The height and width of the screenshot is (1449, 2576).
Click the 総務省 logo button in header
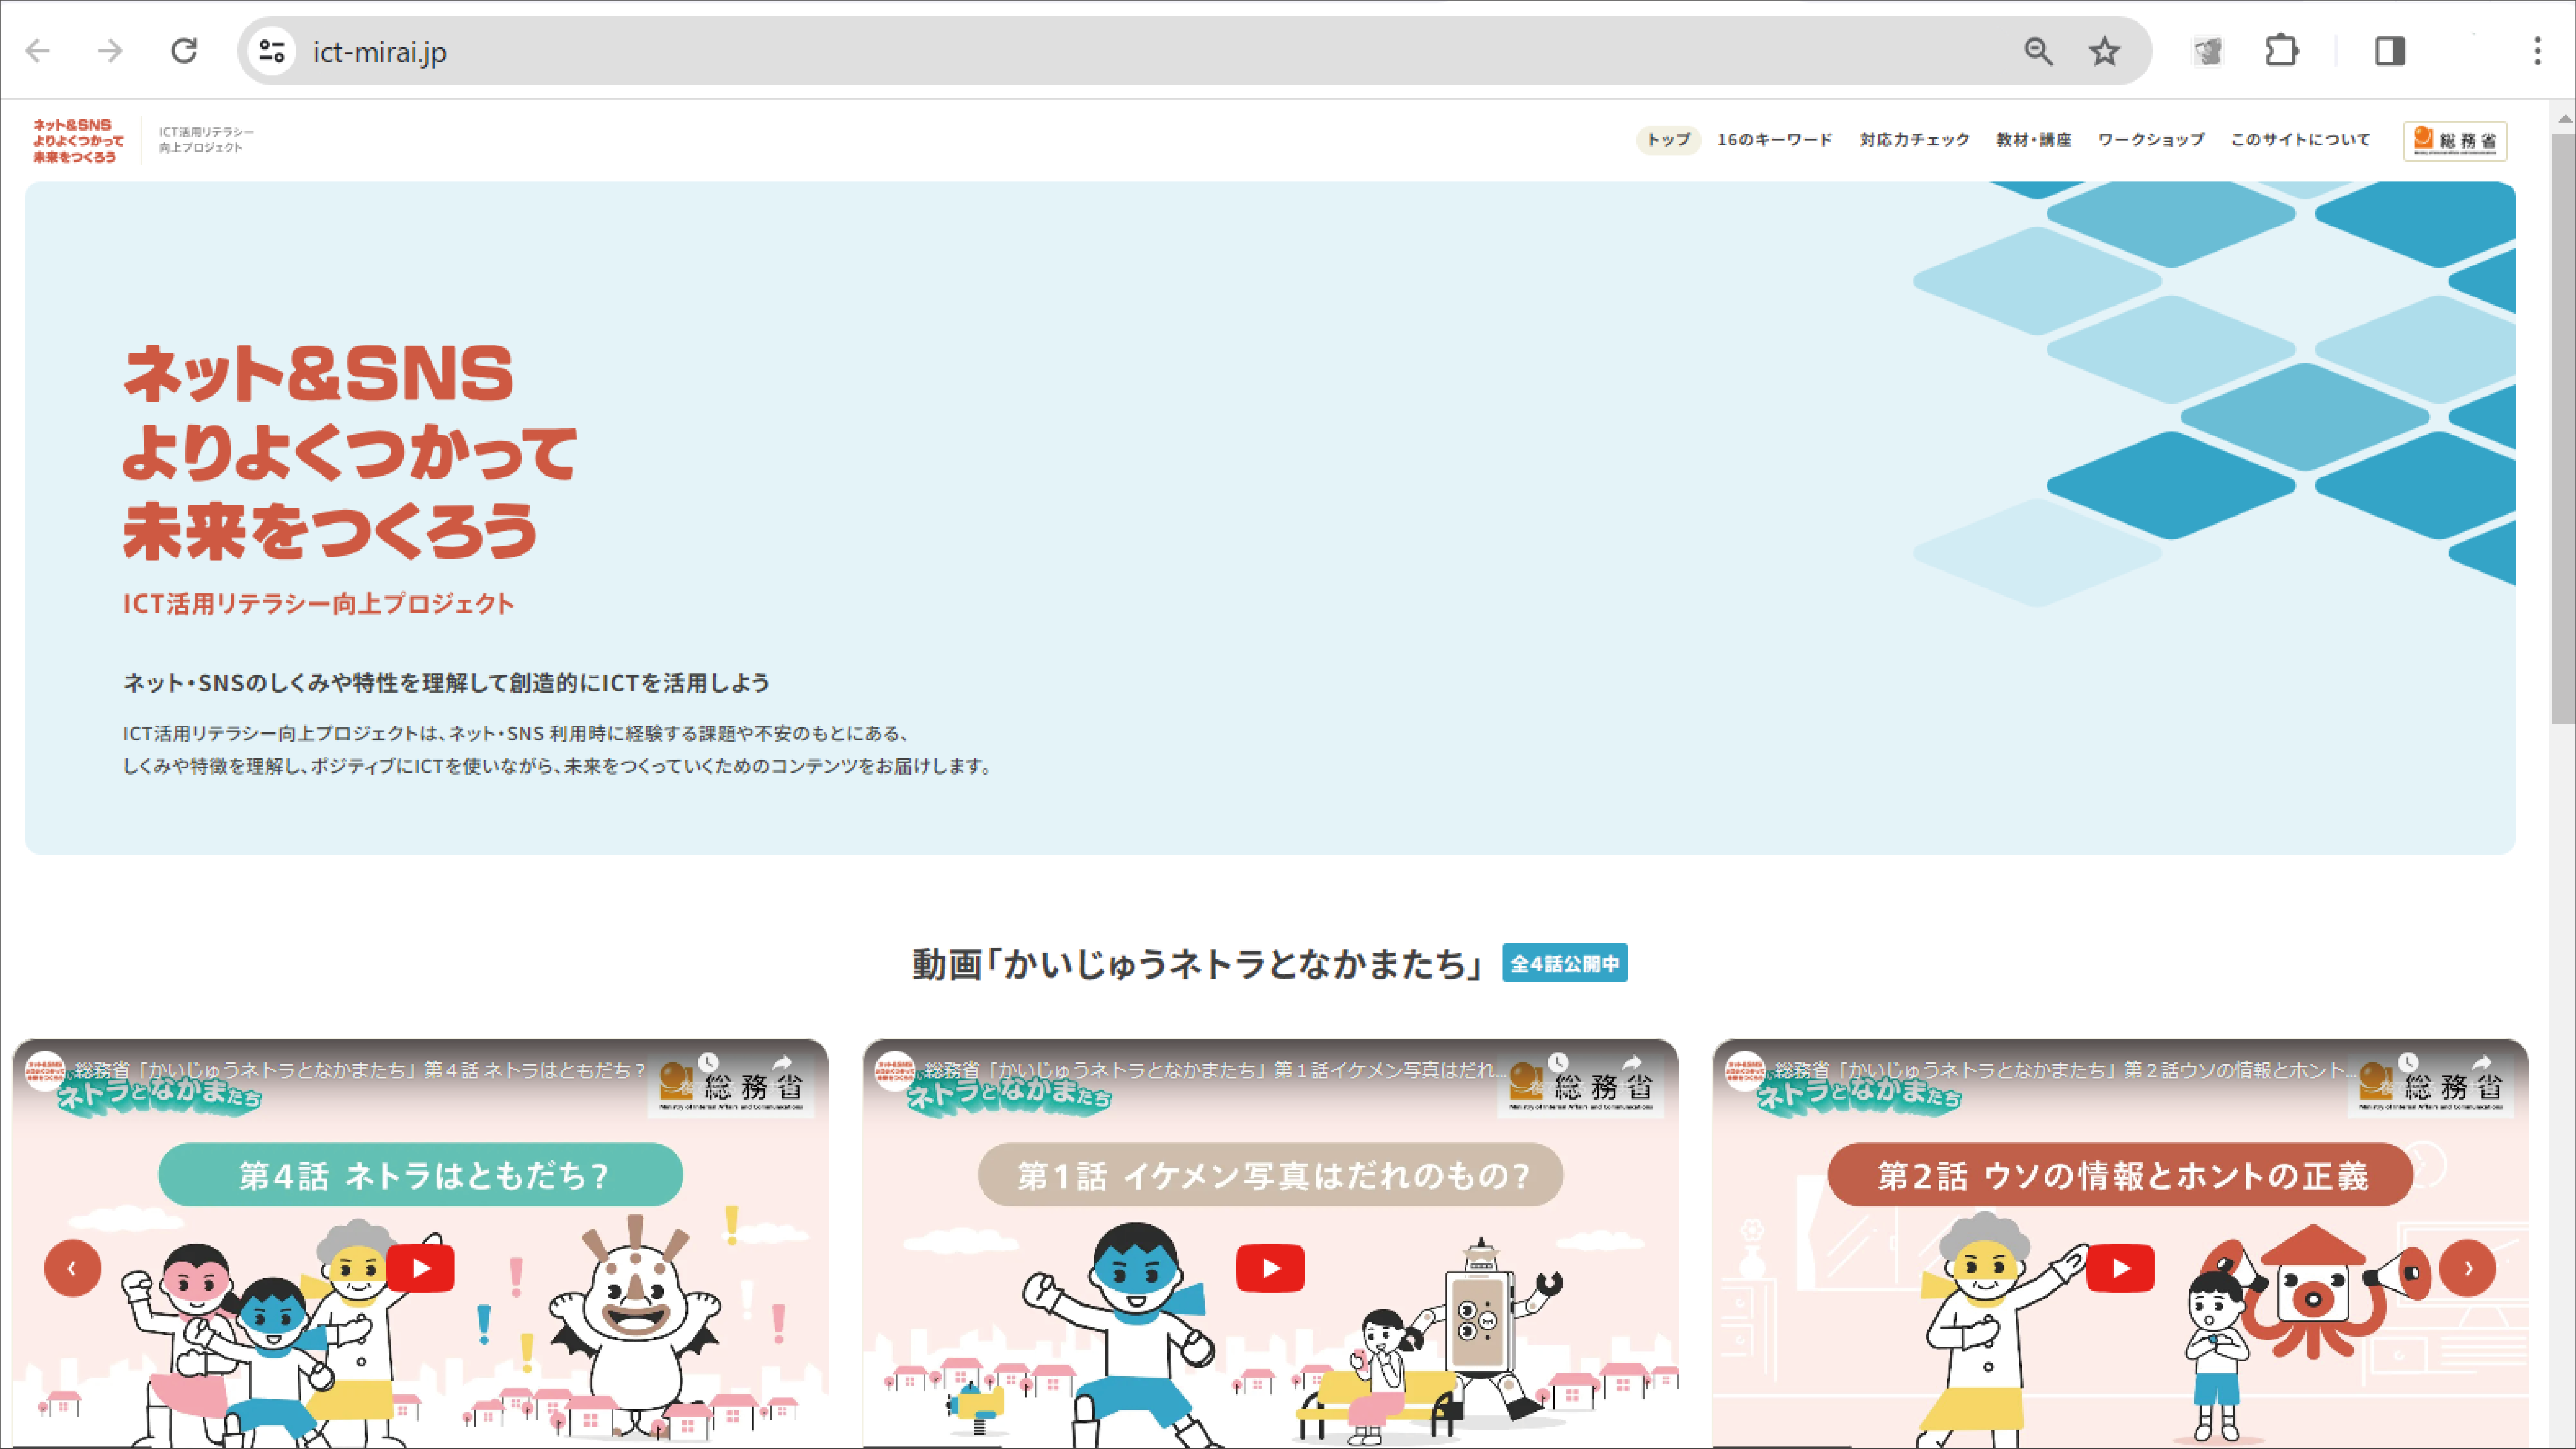(x=2455, y=141)
